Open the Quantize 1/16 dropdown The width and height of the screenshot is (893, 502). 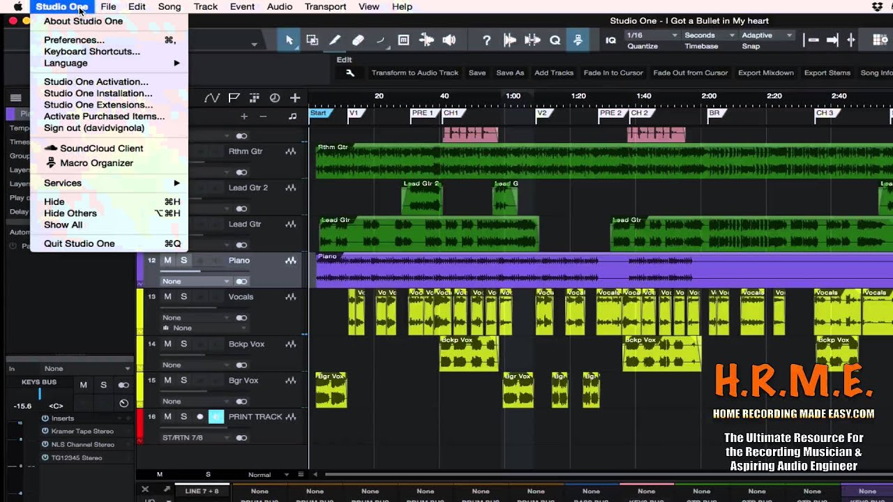tap(652, 35)
